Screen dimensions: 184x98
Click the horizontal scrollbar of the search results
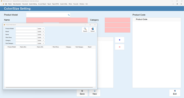coord(49,87)
